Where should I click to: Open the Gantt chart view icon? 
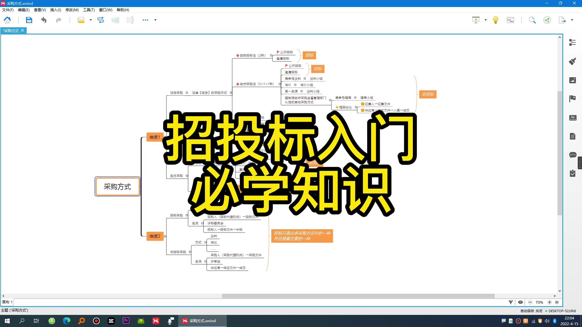[510, 20]
